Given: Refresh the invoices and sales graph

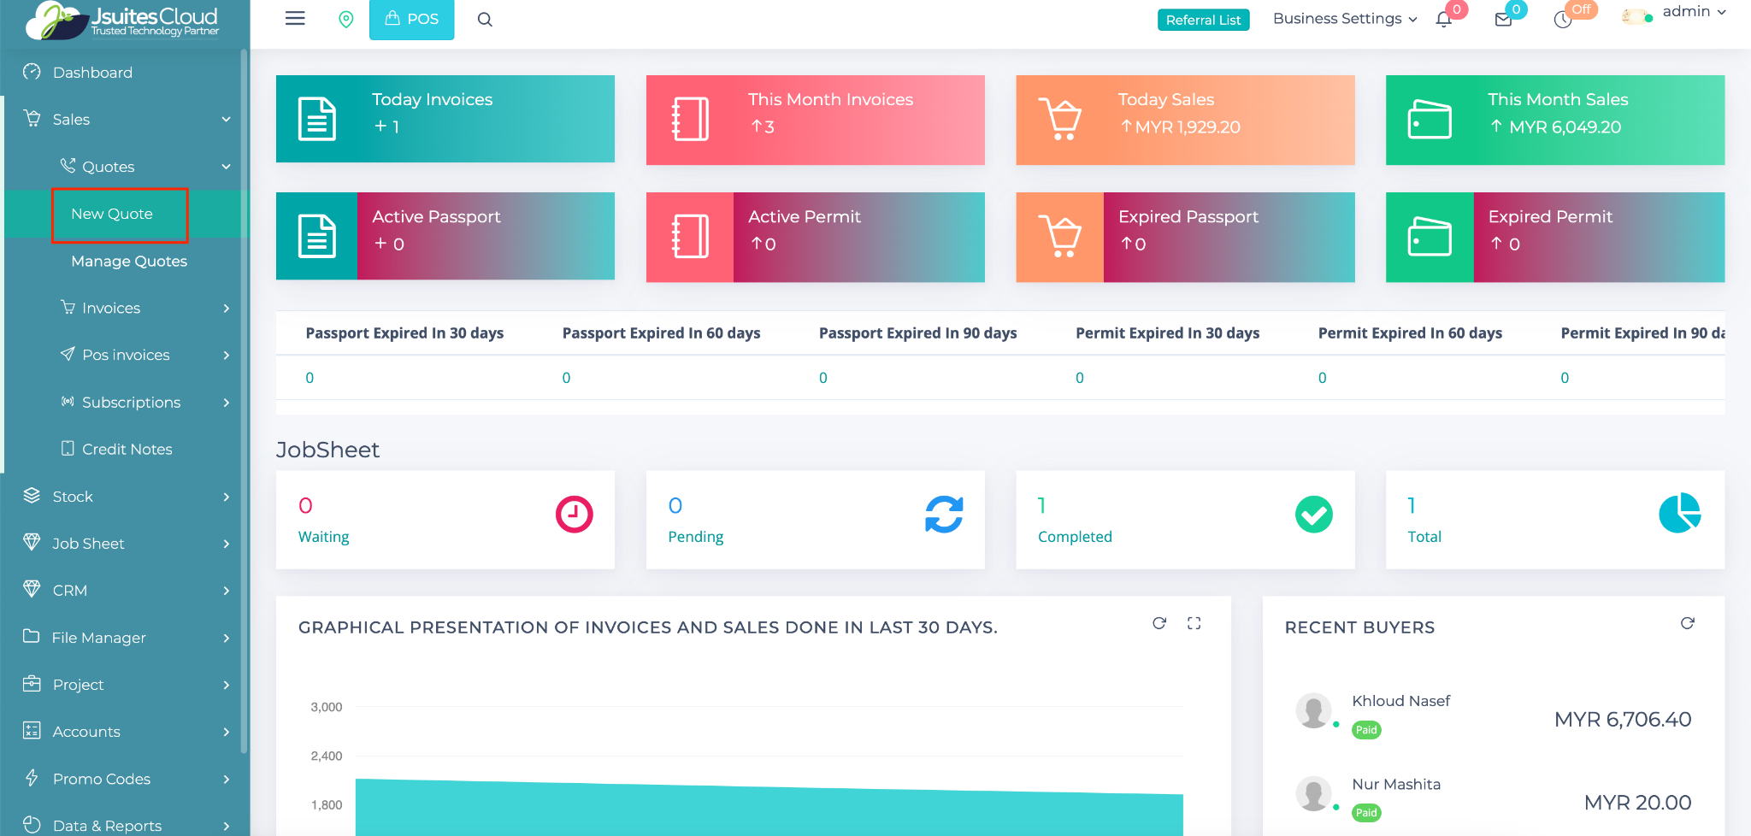Looking at the screenshot, I should 1159,623.
